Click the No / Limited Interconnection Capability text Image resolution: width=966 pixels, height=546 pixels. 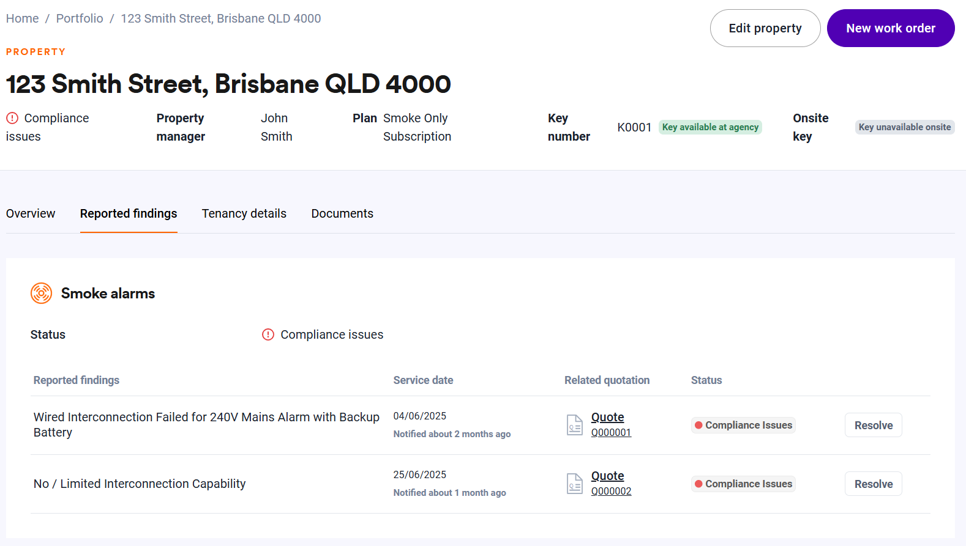pyautogui.click(x=140, y=484)
